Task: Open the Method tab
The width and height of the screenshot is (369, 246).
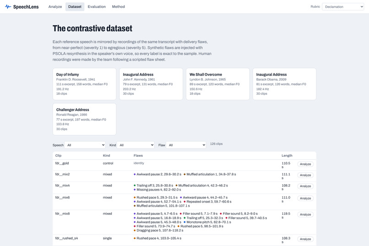Action: pos(119,6)
